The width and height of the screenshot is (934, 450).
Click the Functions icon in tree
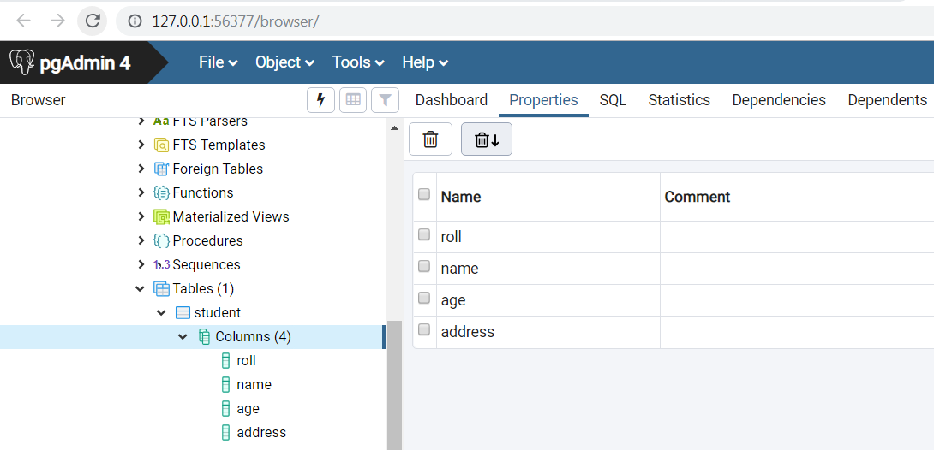click(161, 192)
